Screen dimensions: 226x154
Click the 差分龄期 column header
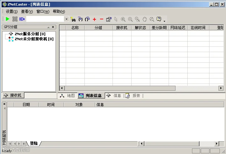[159, 28]
